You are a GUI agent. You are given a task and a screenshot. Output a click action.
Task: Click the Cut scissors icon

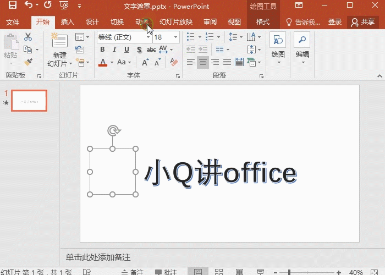point(28,37)
